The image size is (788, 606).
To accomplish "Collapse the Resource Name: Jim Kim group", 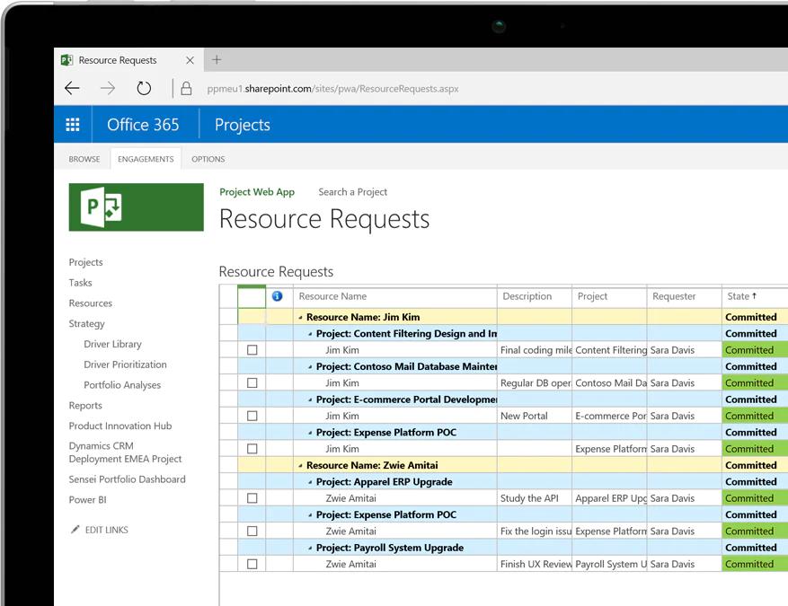I will 300,317.
